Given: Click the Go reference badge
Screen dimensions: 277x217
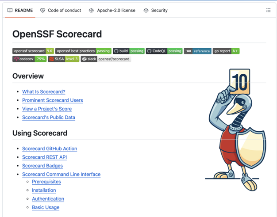Looking at the screenshot, I should click(197, 51).
